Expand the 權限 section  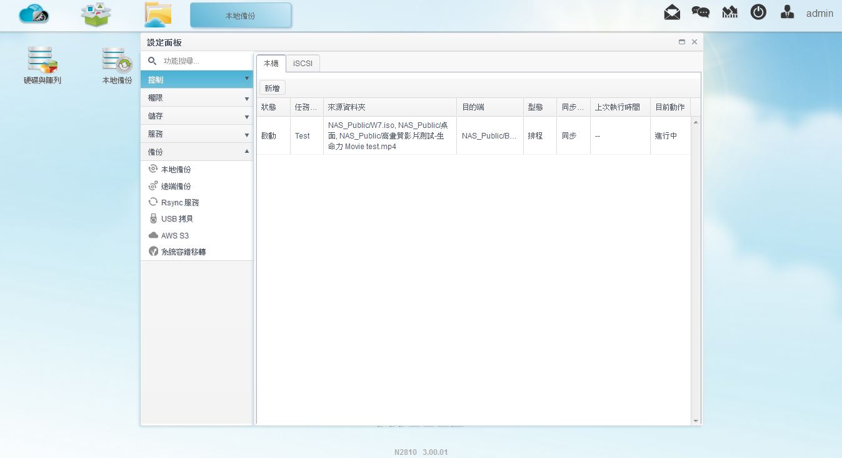[x=197, y=98]
